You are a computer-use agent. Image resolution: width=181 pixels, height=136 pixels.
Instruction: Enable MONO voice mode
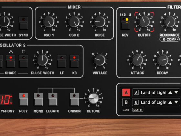tap(38, 99)
